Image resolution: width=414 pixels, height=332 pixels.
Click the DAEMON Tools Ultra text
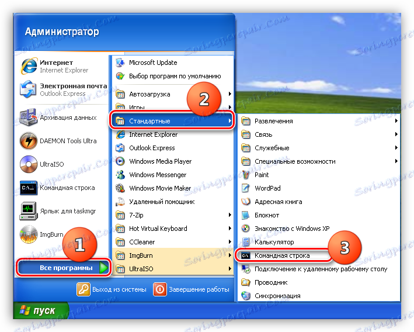pos(68,141)
